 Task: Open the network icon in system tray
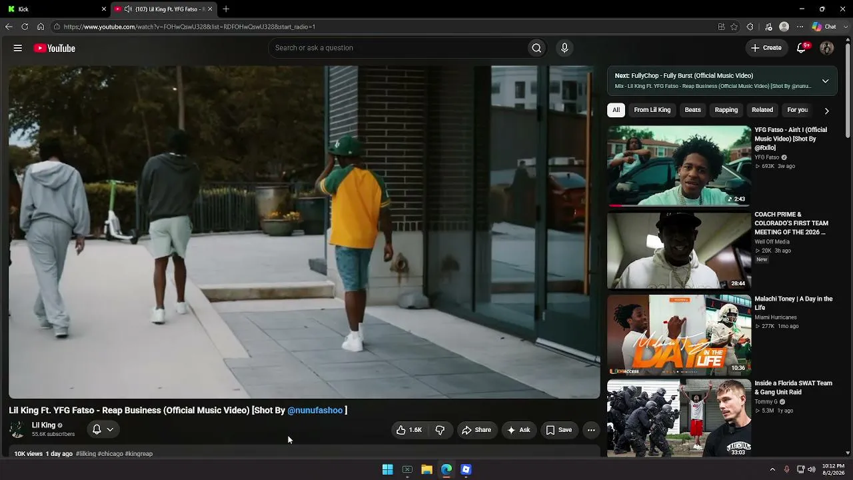pyautogui.click(x=800, y=469)
